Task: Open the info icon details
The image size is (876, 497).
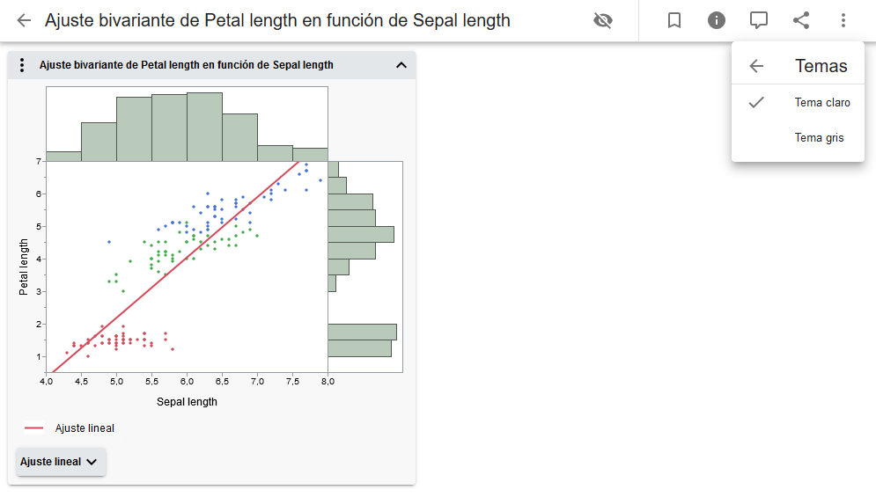Action: [x=717, y=20]
